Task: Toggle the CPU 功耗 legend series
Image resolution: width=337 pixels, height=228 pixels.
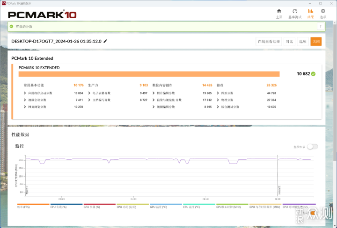Action: [132, 206]
